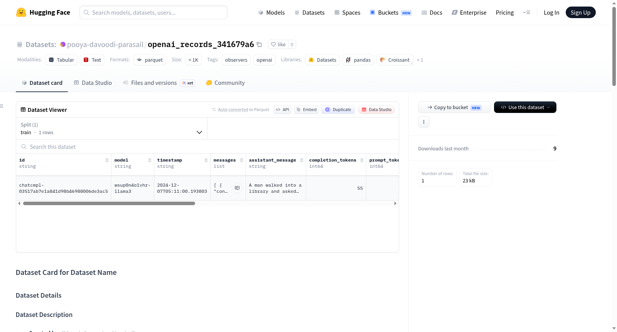617x332 pixels.
Task: Expand the train split selector
Action: point(112,128)
